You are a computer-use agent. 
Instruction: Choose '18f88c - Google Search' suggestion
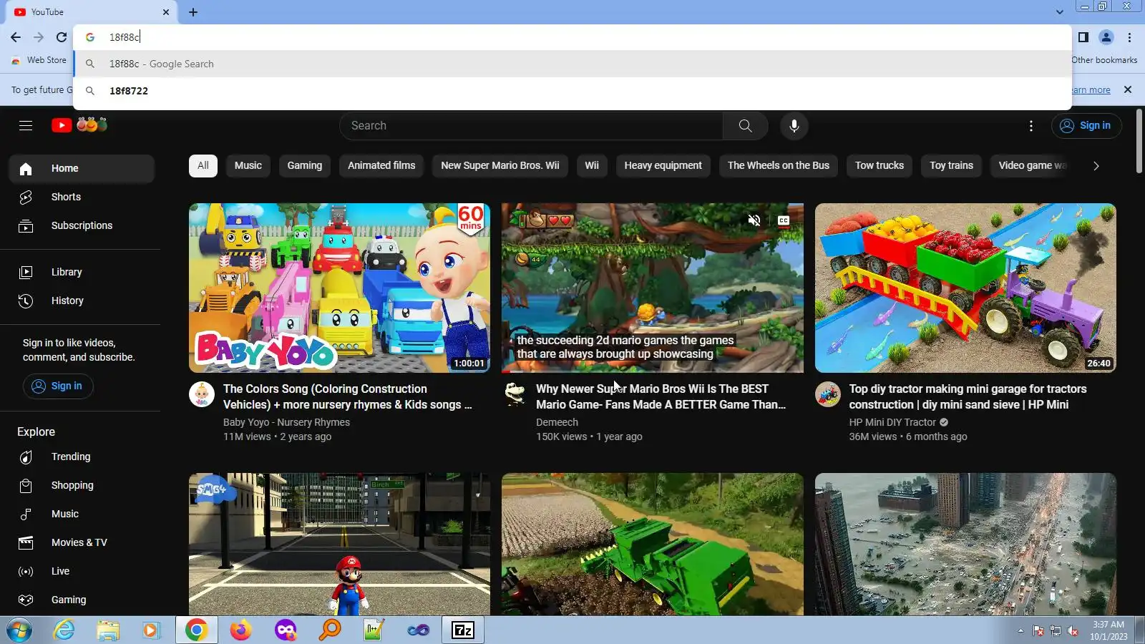pyautogui.click(x=572, y=64)
